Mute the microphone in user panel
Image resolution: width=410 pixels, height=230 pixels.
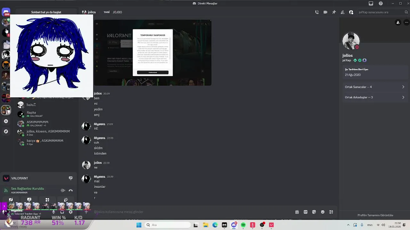(53, 212)
